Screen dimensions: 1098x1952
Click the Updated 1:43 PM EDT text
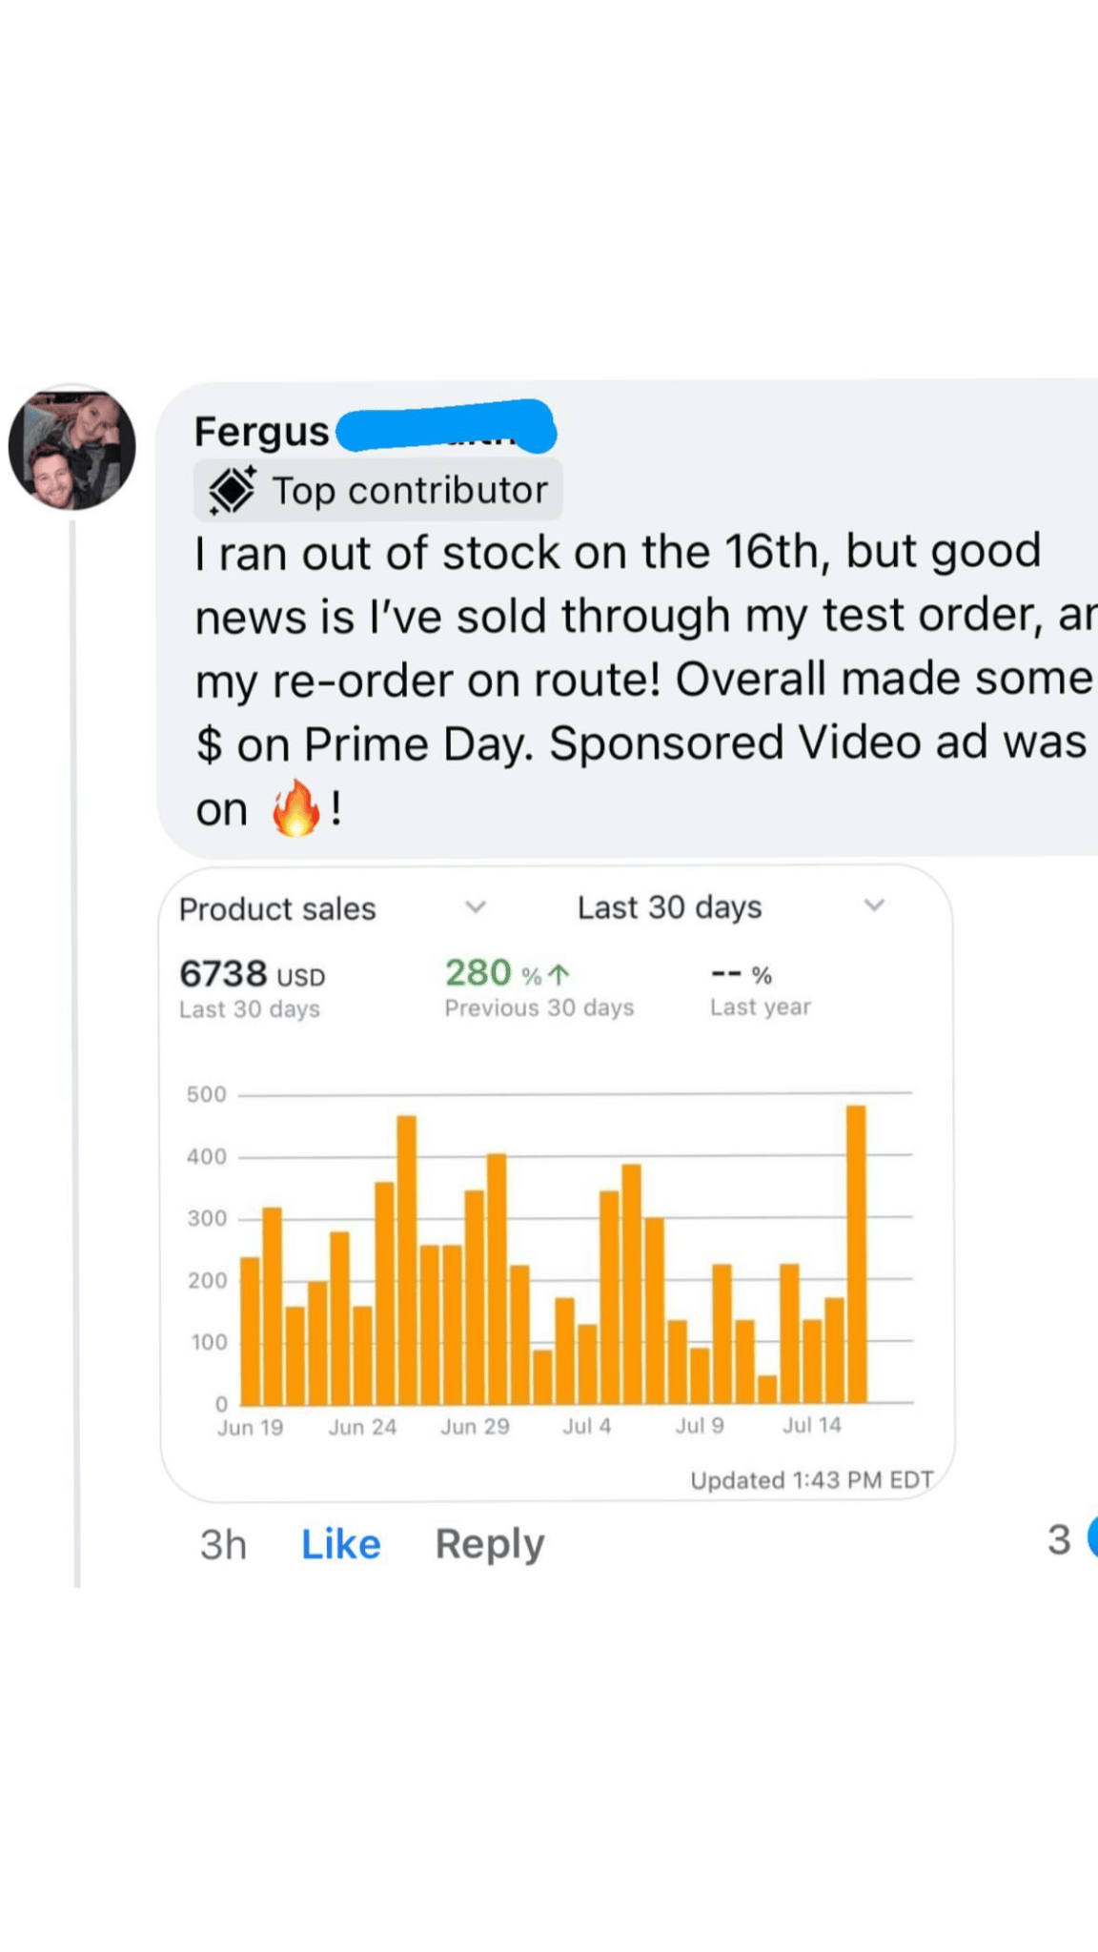811,1480
